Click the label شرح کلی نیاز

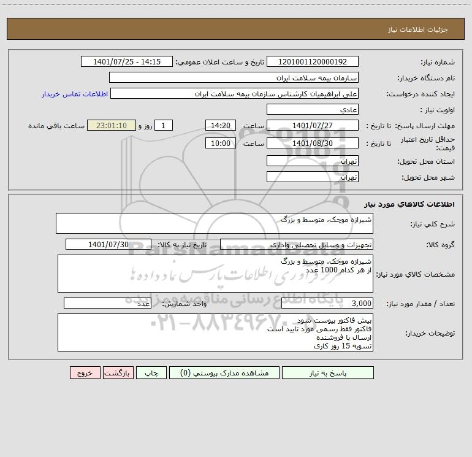click(433, 224)
